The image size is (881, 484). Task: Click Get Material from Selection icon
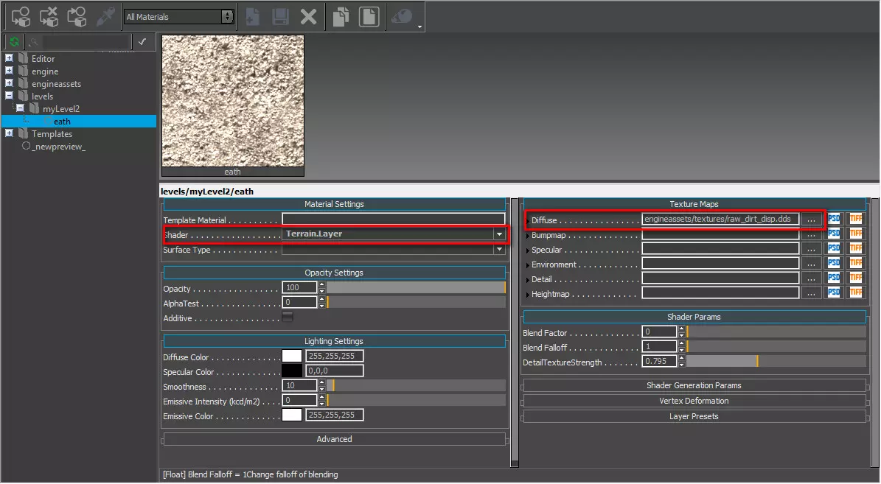(77, 16)
